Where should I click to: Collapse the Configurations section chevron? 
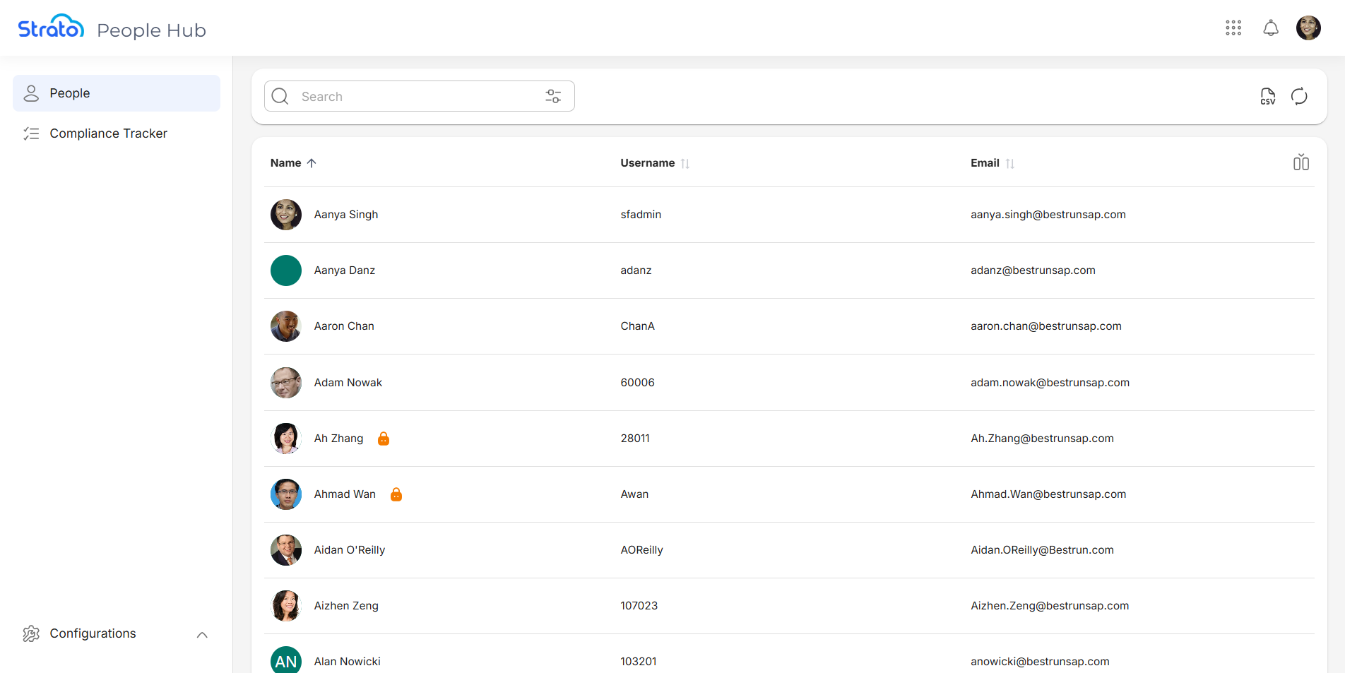point(202,635)
